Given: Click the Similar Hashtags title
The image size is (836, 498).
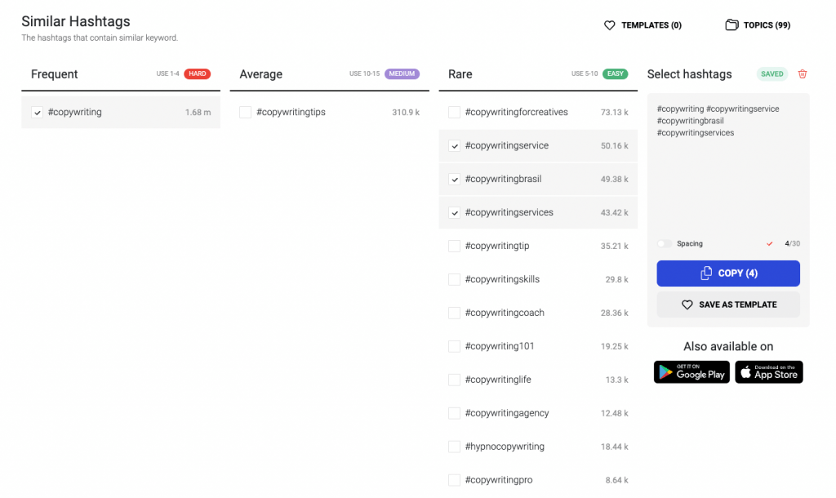Looking at the screenshot, I should pos(76,21).
